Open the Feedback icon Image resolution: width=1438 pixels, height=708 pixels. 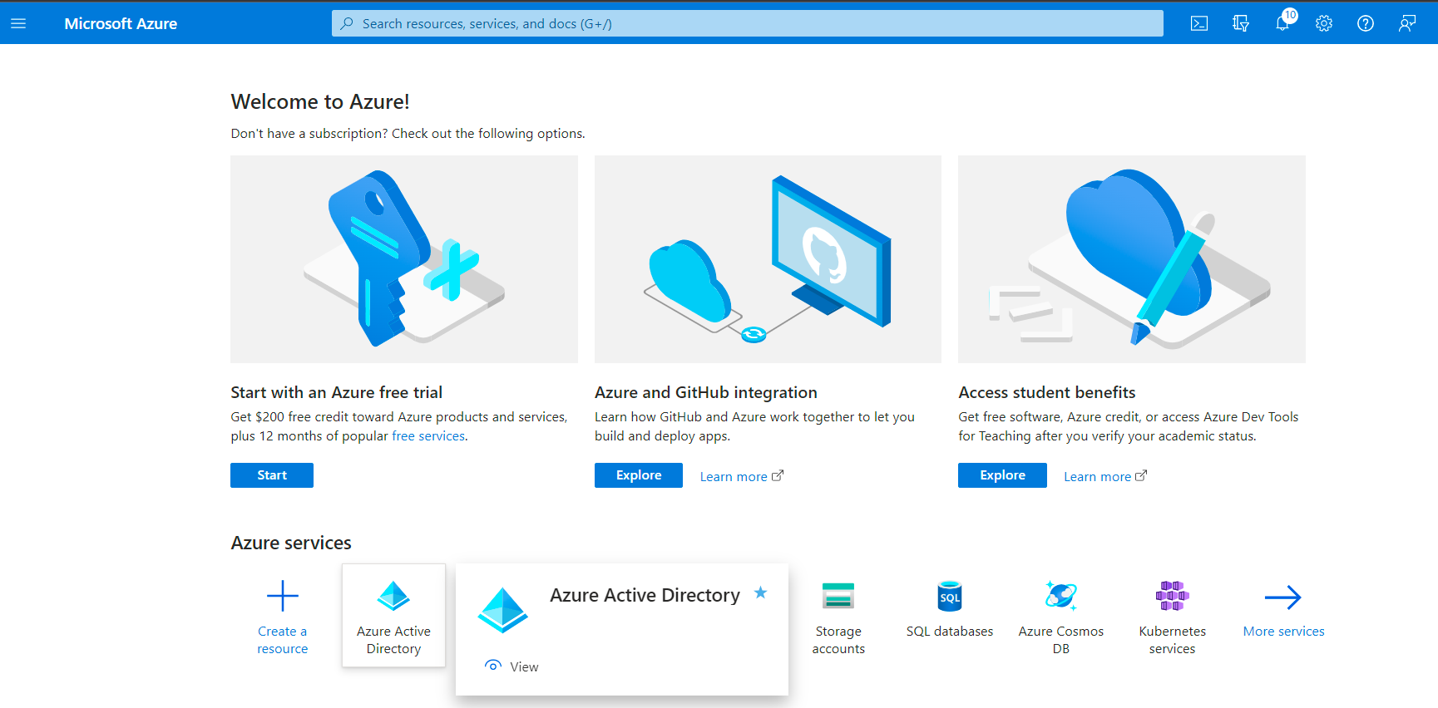click(1407, 23)
